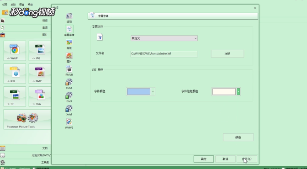Open the subtitle font dropdown showing 自定义
This screenshot has height=169, width=307.
pos(164,38)
